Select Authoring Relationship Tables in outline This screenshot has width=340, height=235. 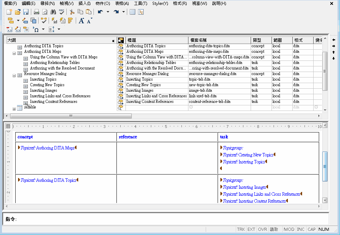[55, 63]
